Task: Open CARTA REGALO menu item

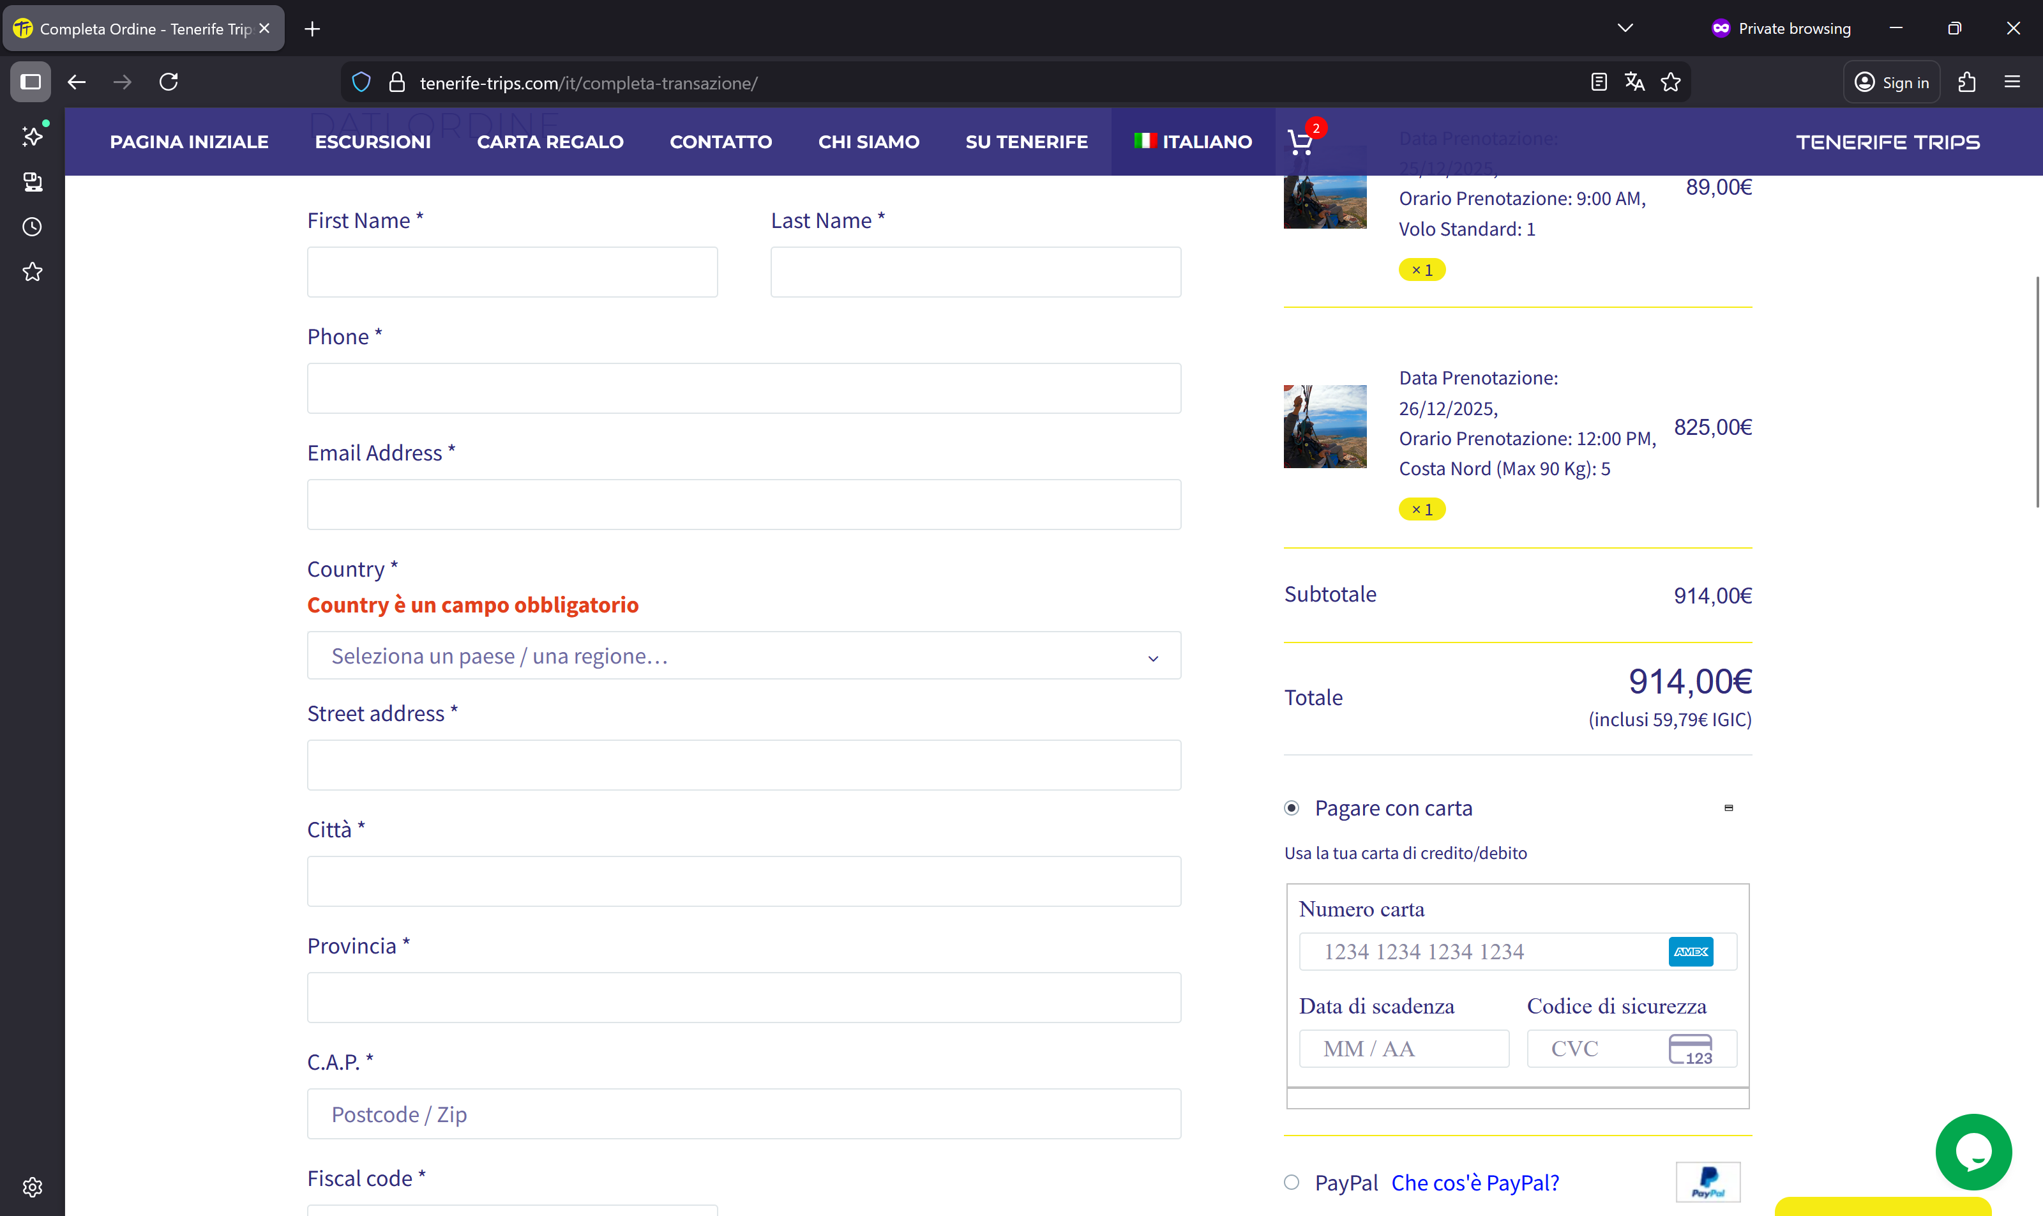Action: coord(550,142)
